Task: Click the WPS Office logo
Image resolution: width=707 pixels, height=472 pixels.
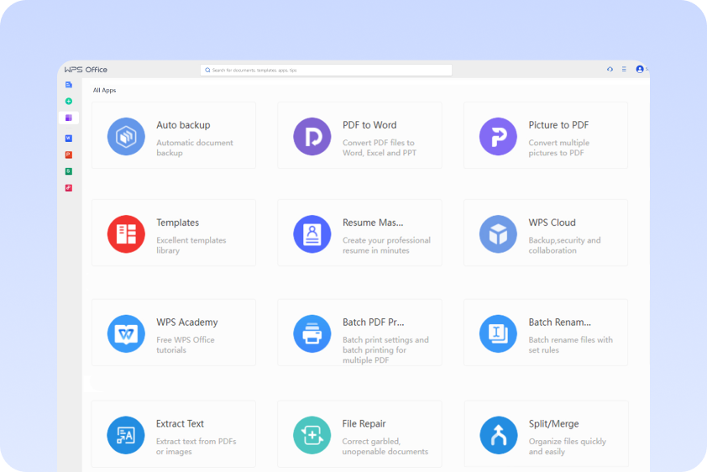Action: pos(86,70)
